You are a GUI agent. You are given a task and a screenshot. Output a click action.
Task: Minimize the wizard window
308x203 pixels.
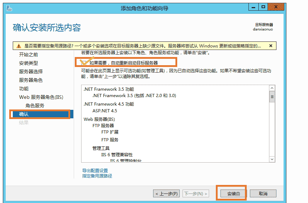click(x=253, y=7)
